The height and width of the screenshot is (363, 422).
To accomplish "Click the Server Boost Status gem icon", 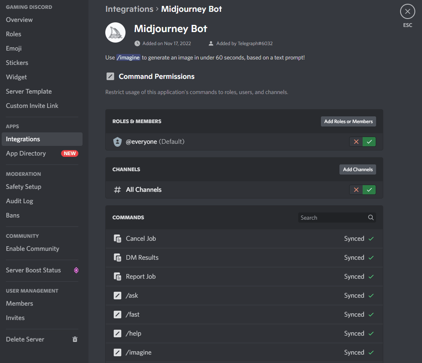I will click(76, 270).
